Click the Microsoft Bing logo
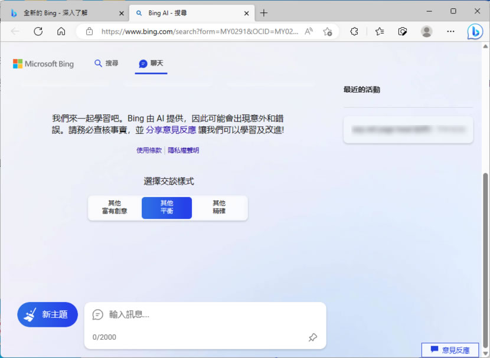This screenshot has width=490, height=358. [44, 64]
